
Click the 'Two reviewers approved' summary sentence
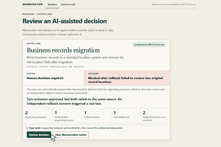pyautogui.click(x=74, y=101)
